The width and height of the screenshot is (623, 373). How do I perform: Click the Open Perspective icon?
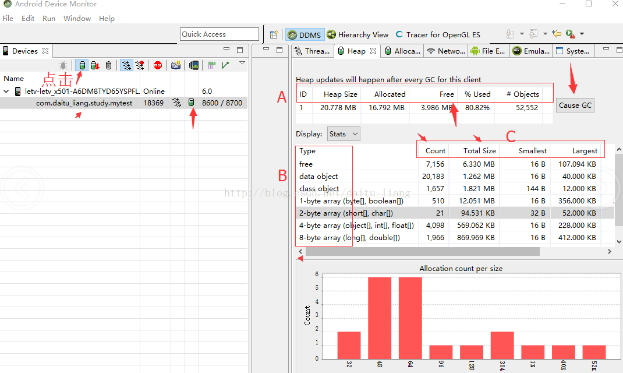274,34
